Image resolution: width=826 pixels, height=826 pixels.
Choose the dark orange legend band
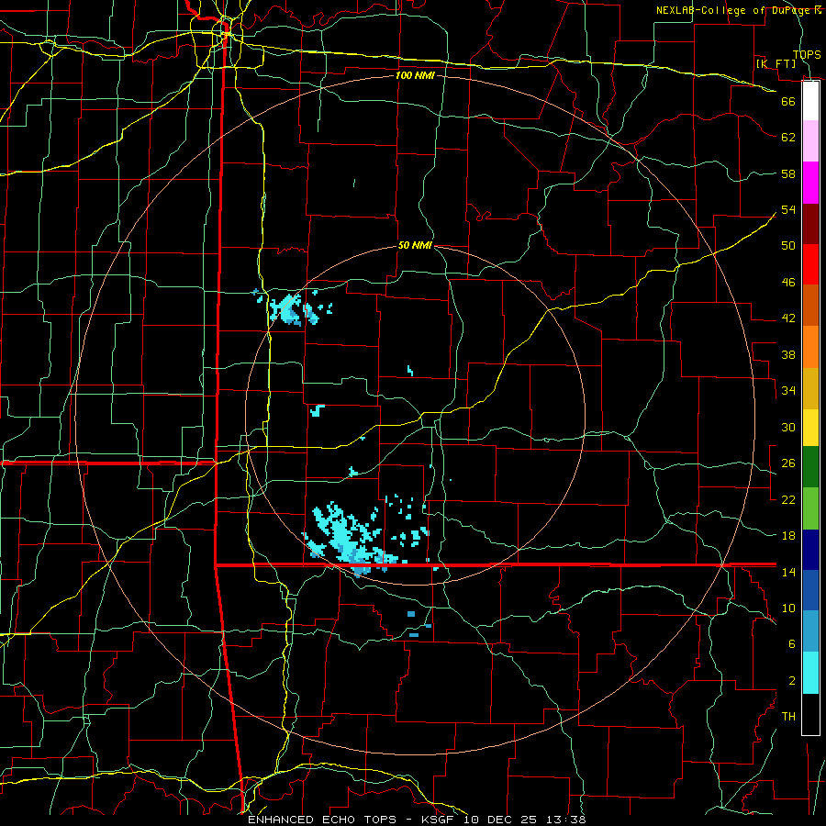tap(810, 305)
